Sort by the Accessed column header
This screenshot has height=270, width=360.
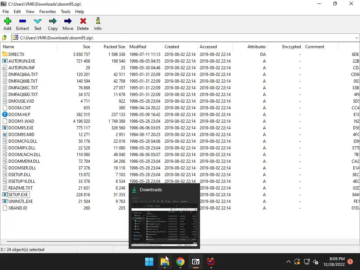click(215, 47)
